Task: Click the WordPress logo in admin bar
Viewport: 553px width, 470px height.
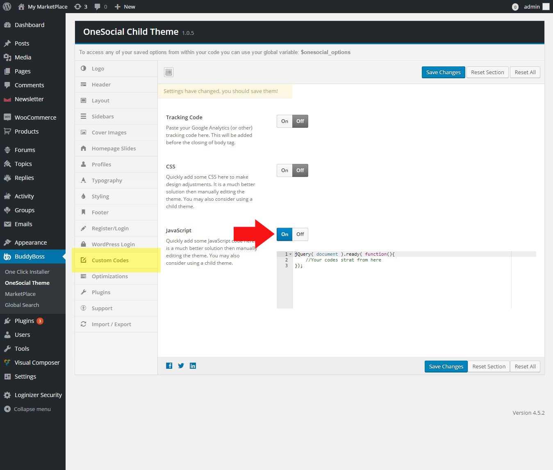Action: [x=7, y=7]
